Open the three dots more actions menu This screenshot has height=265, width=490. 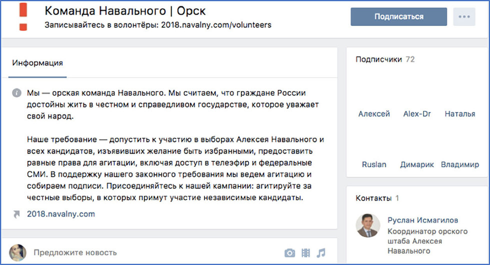(x=464, y=16)
